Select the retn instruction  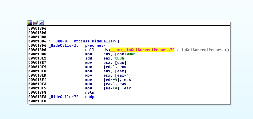coord(89,93)
